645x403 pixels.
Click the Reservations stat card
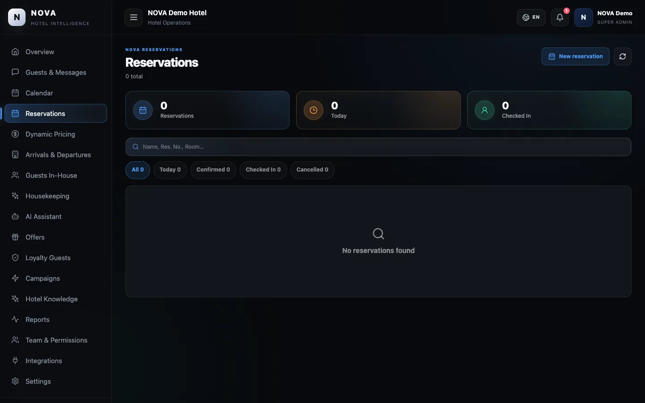(x=207, y=110)
